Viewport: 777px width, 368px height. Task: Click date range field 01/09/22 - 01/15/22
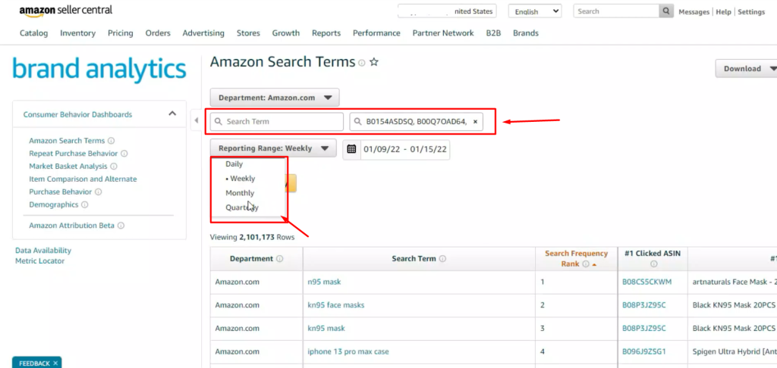click(x=405, y=149)
